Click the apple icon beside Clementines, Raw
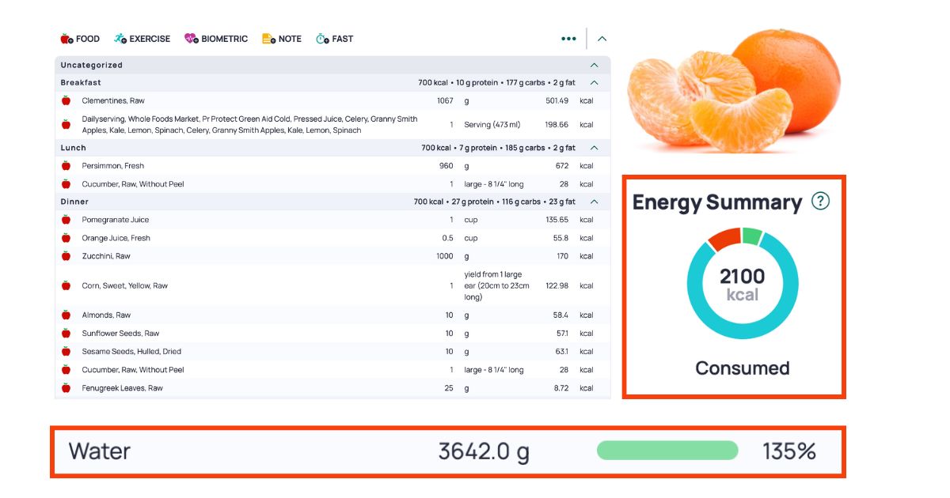The height and width of the screenshot is (498, 950). 65,100
